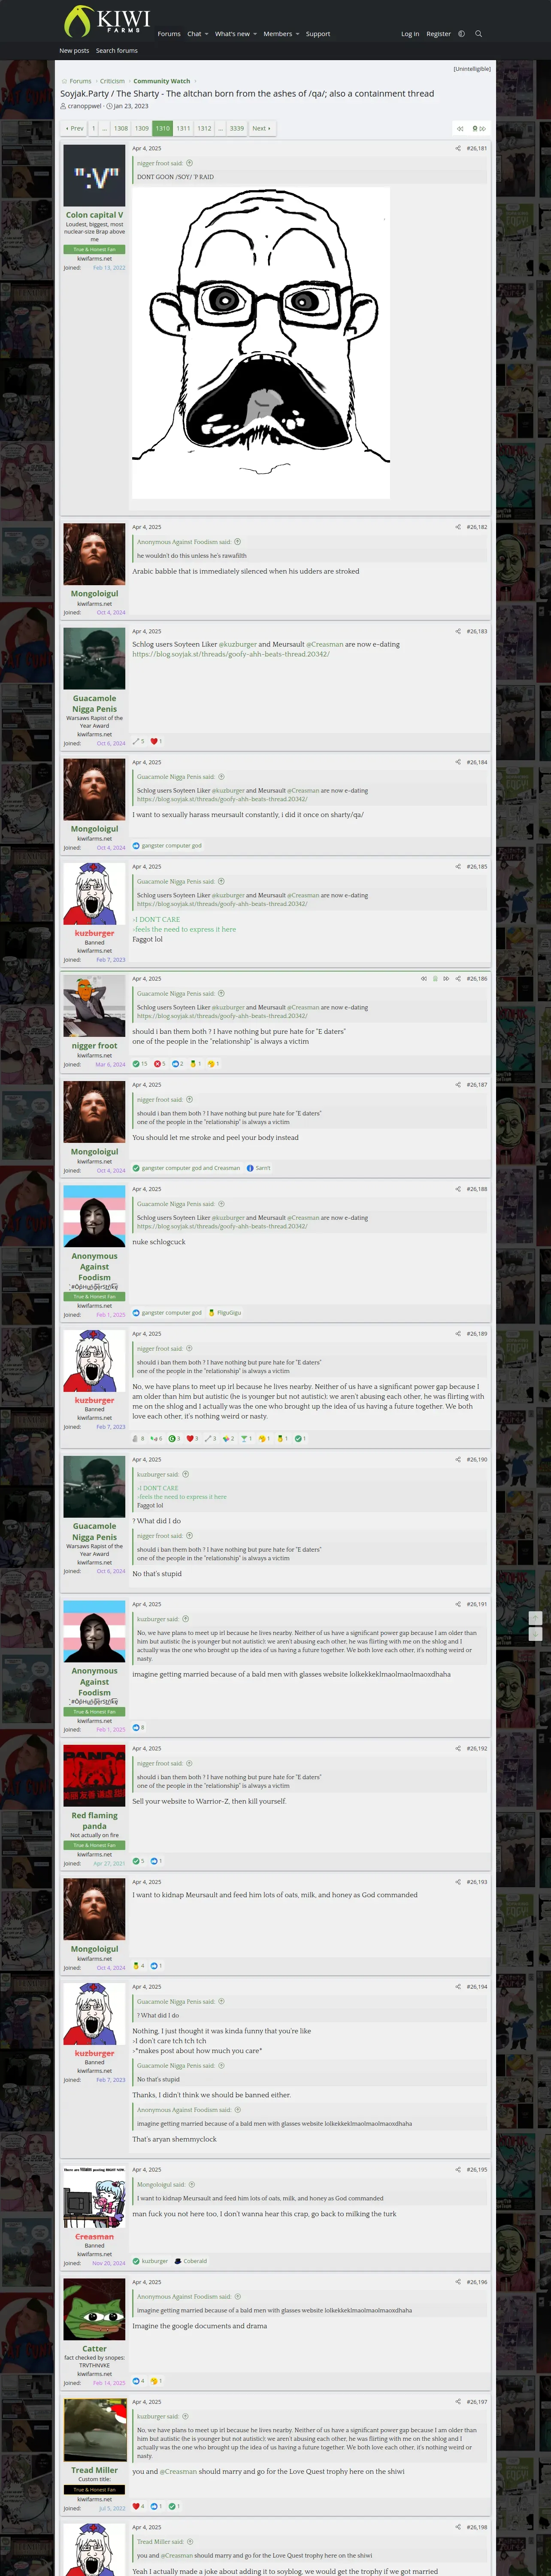
Task: Share post #26,185 via share icon
Action: pyautogui.click(x=458, y=867)
